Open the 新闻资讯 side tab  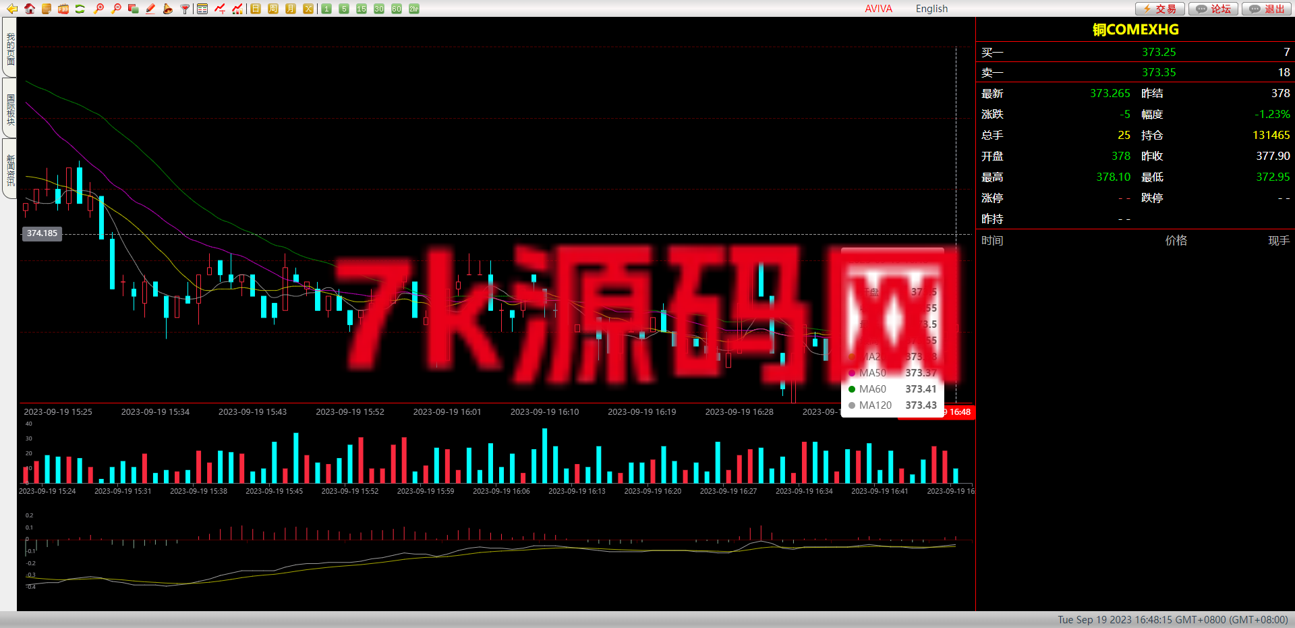(x=10, y=169)
